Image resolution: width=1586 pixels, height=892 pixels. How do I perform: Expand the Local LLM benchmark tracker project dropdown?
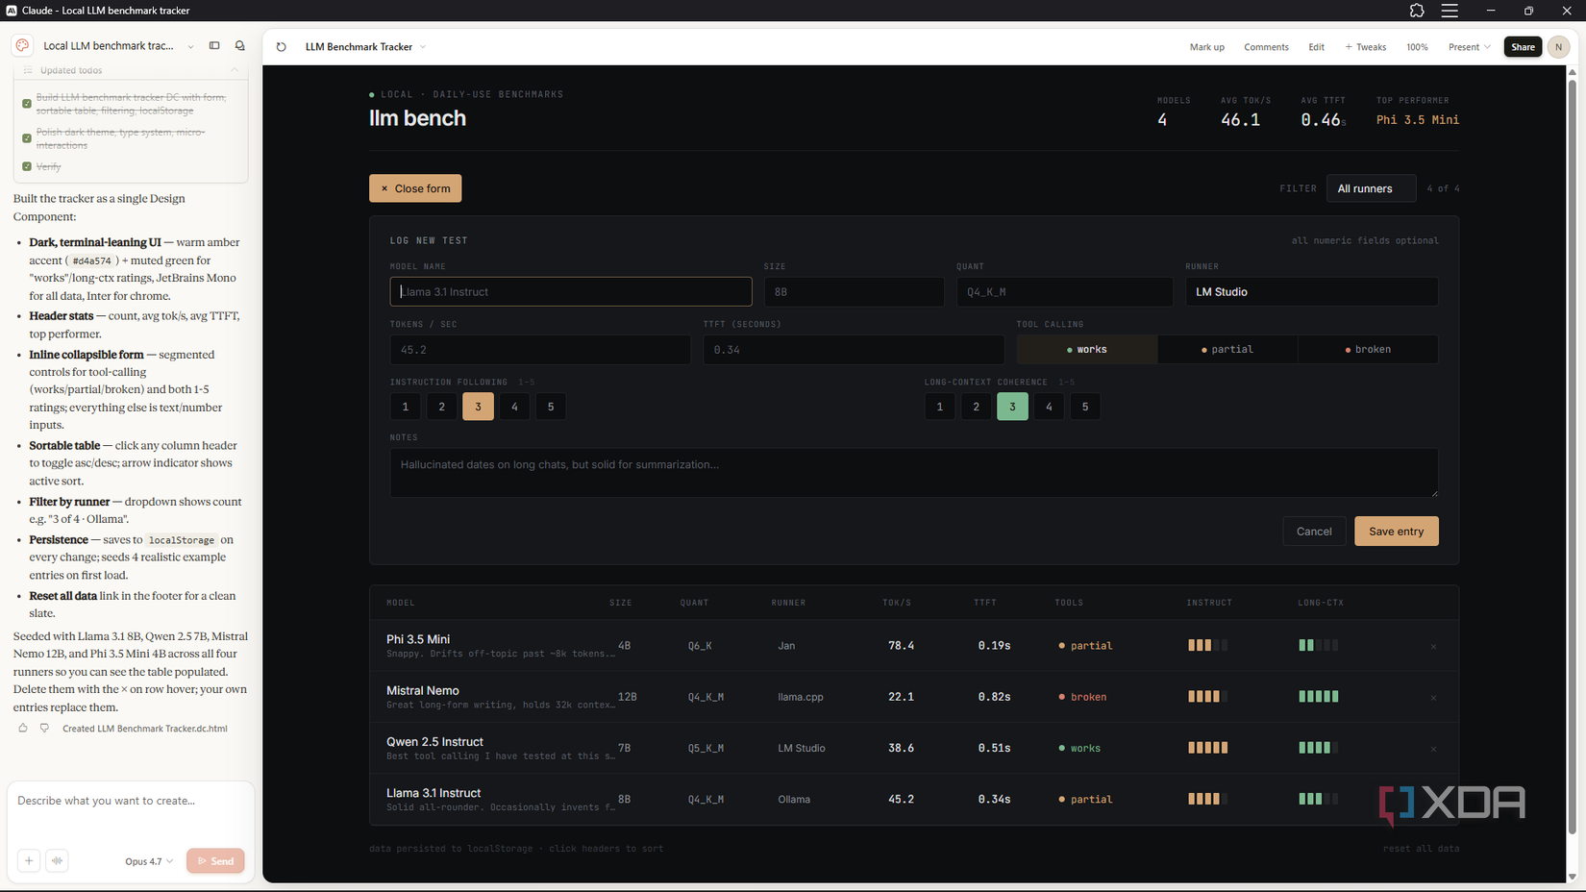pos(190,46)
